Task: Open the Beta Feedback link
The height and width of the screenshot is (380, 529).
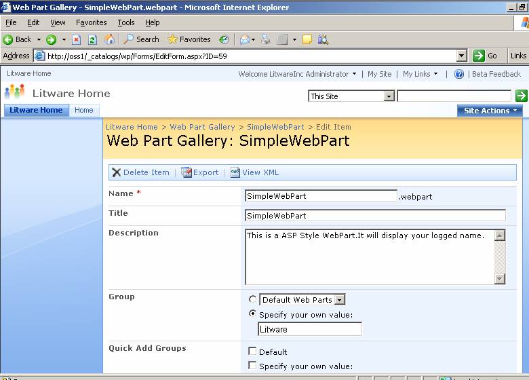Action: (x=496, y=74)
